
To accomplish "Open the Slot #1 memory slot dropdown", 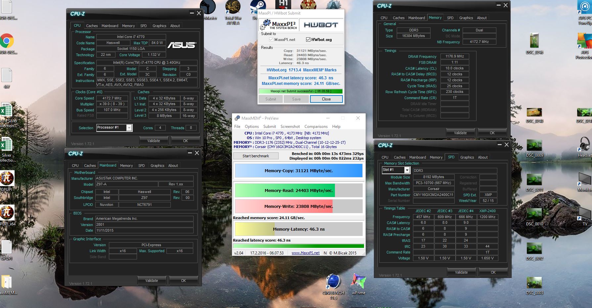I will tap(407, 170).
